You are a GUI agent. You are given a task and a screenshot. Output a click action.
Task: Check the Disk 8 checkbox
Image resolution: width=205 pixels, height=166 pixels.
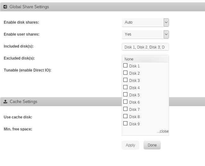pyautogui.click(x=126, y=116)
